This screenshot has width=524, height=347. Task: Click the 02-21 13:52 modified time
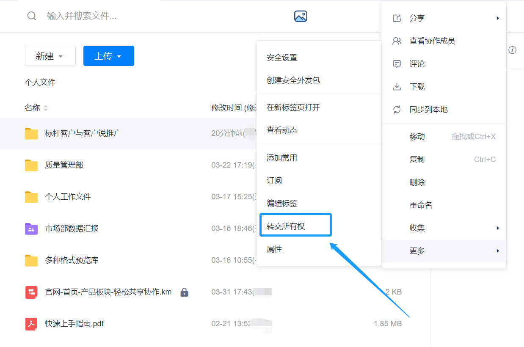(232, 324)
